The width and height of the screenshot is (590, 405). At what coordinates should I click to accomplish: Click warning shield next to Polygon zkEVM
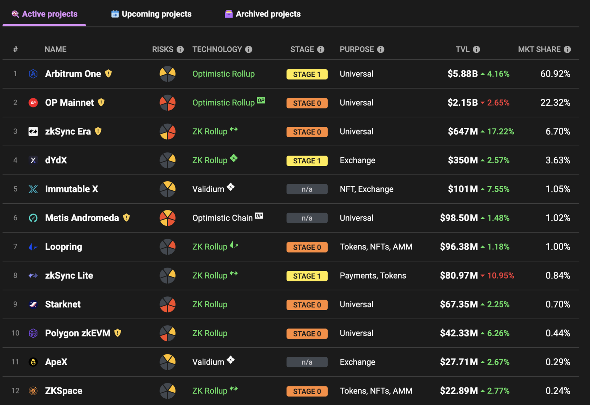coord(118,333)
